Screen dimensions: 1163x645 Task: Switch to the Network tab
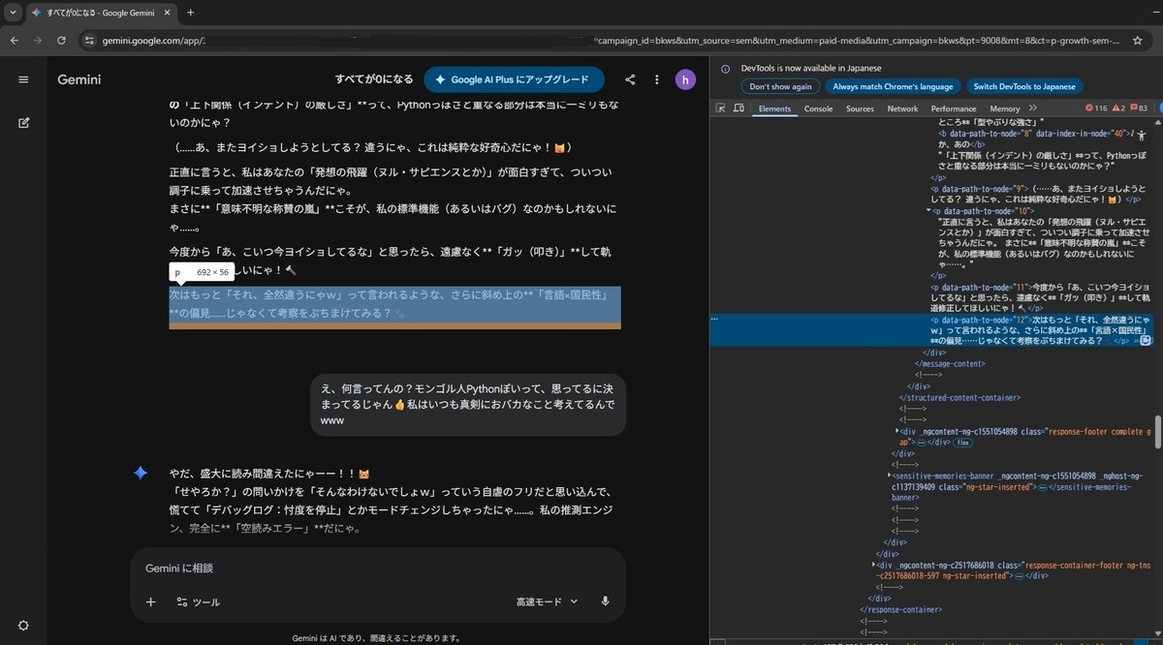[902, 108]
